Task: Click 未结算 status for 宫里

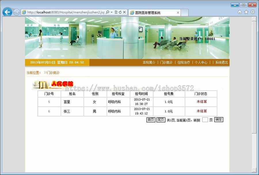Action: click(x=202, y=102)
